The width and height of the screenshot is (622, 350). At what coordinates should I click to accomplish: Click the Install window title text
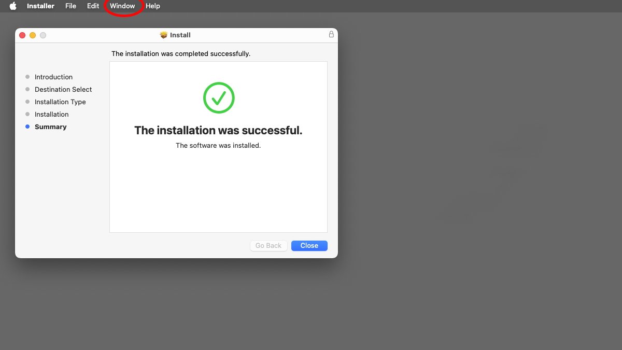tap(180, 35)
